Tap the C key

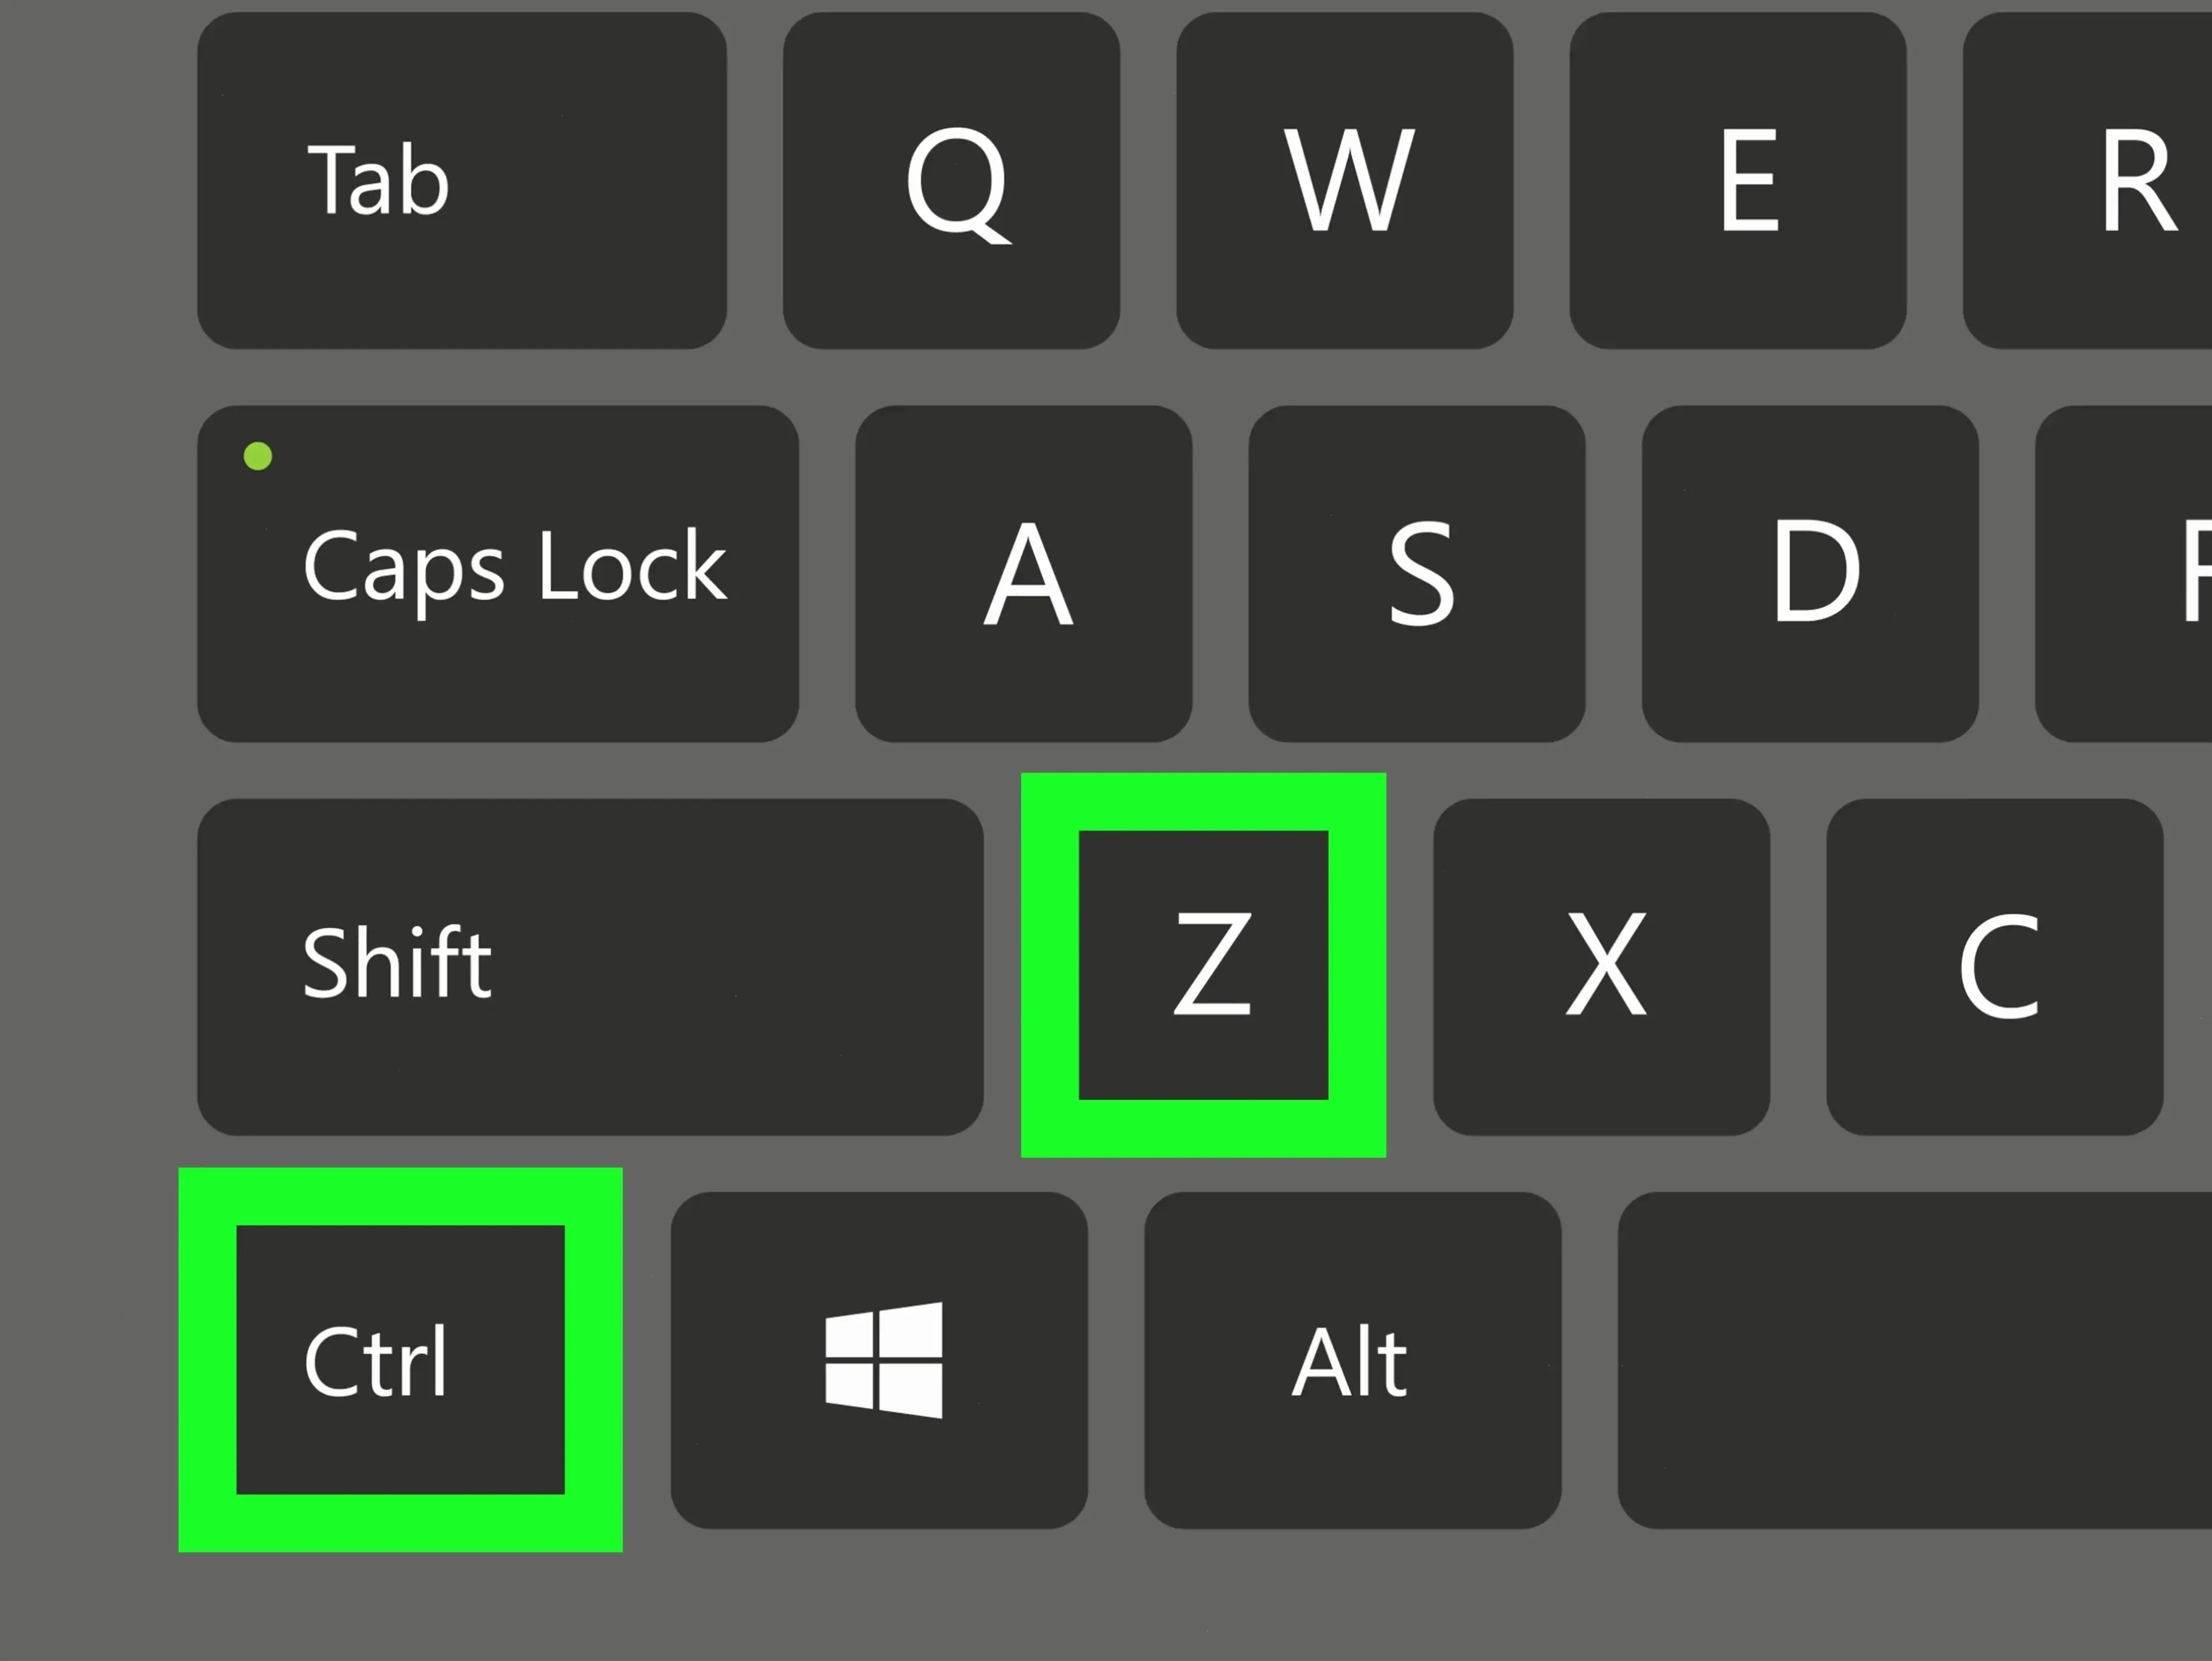[x=1995, y=967]
